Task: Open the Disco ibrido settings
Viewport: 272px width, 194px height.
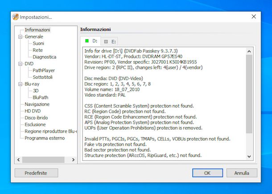Action: (36, 118)
